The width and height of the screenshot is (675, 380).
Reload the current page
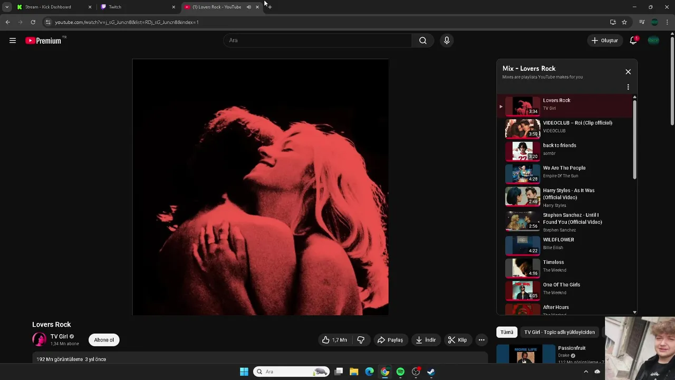pyautogui.click(x=33, y=22)
